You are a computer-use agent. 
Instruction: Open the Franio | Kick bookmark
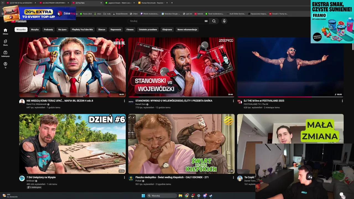pos(86,14)
